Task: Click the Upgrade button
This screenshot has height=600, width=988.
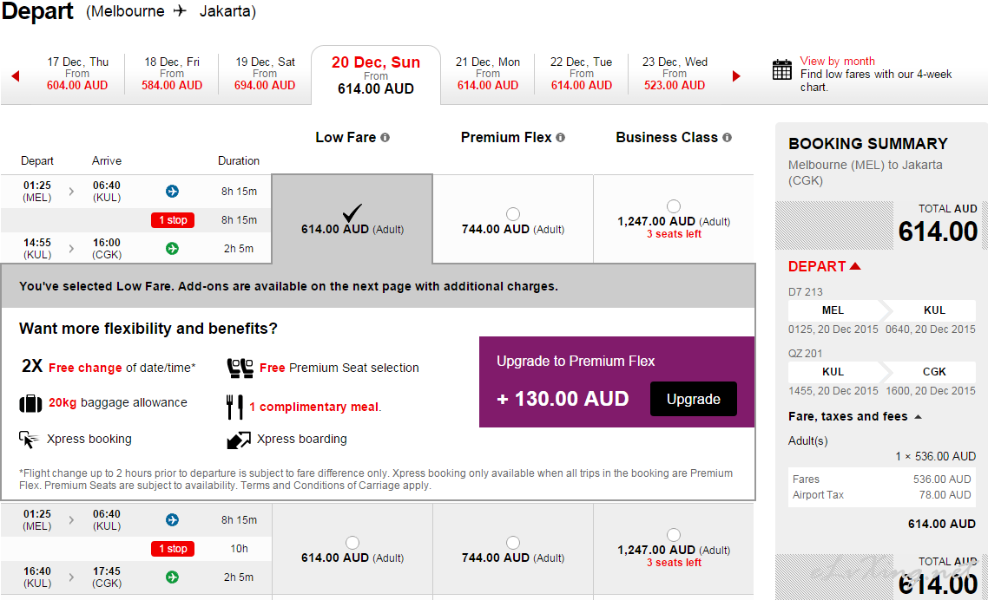Action: click(693, 399)
